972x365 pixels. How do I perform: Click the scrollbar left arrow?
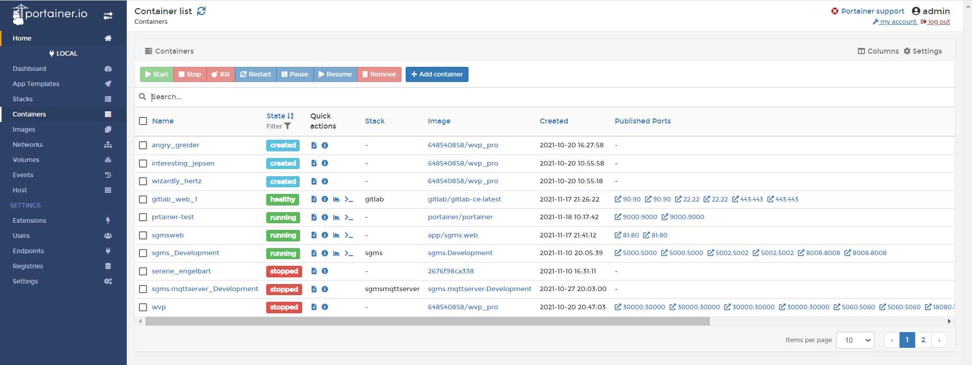pyautogui.click(x=140, y=321)
